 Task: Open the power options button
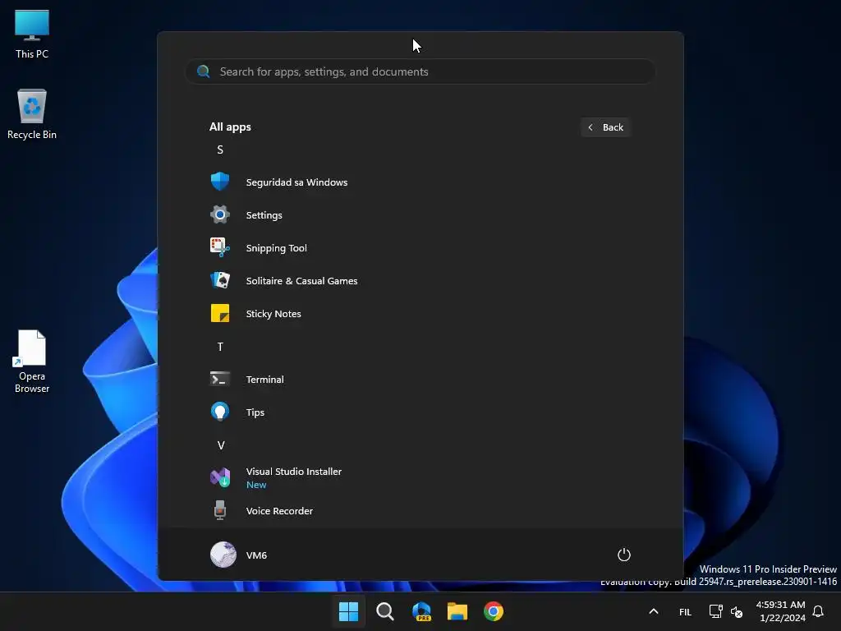624,555
